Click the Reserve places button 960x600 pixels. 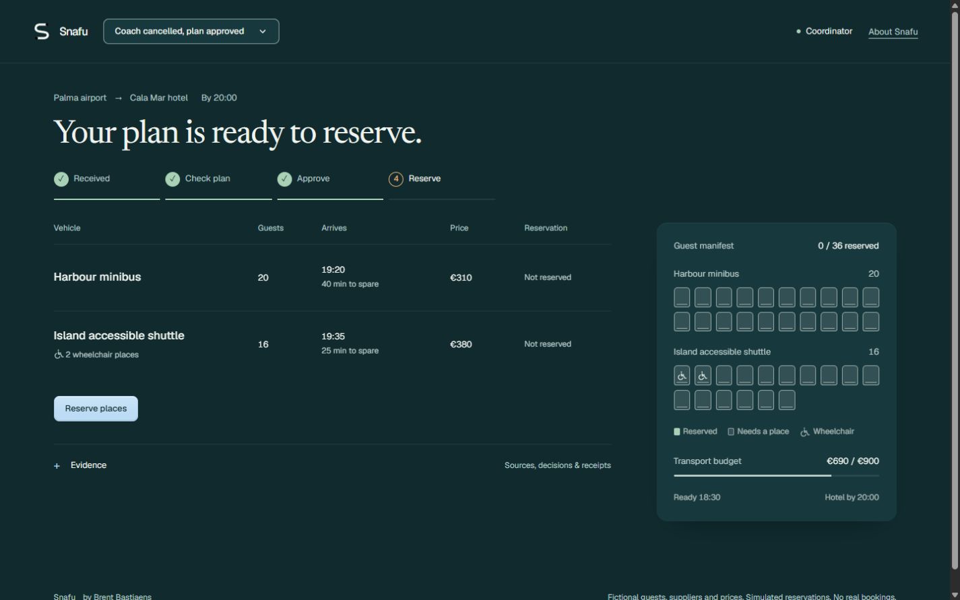click(x=96, y=409)
